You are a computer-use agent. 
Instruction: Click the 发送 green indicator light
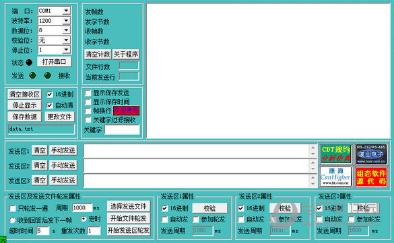click(x=32, y=75)
